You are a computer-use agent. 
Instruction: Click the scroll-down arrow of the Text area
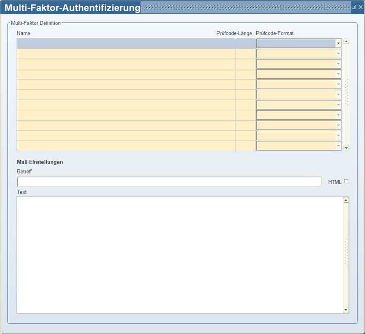pyautogui.click(x=346, y=310)
